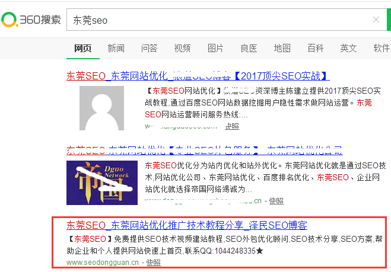Select the 良医 tab

pyautogui.click(x=249, y=48)
